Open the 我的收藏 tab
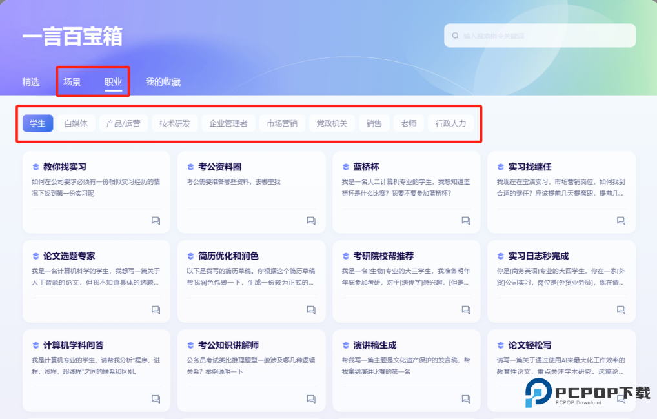 [x=164, y=82]
